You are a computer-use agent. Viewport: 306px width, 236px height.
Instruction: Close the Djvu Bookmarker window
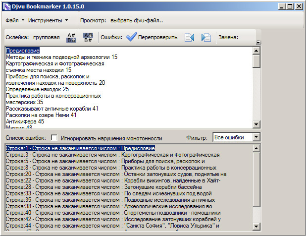(x=299, y=6)
